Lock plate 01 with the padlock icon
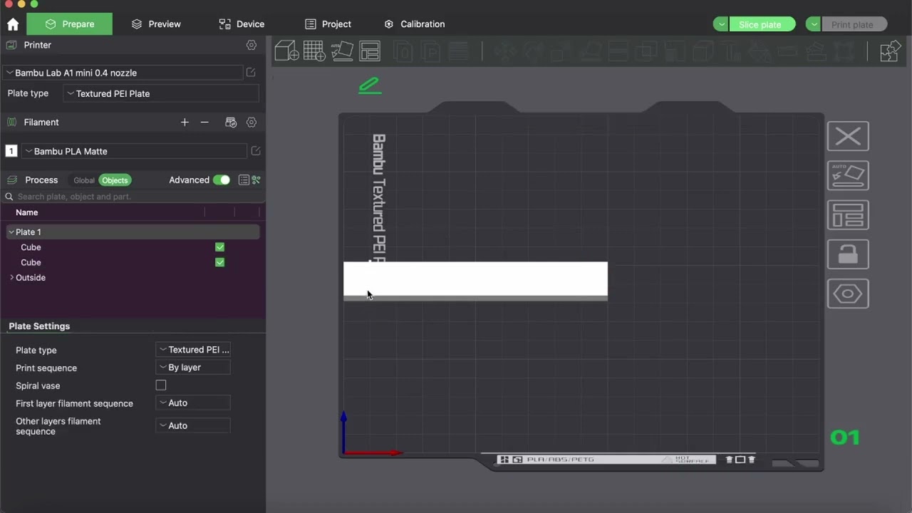Screen dimensions: 912x513 (848, 254)
